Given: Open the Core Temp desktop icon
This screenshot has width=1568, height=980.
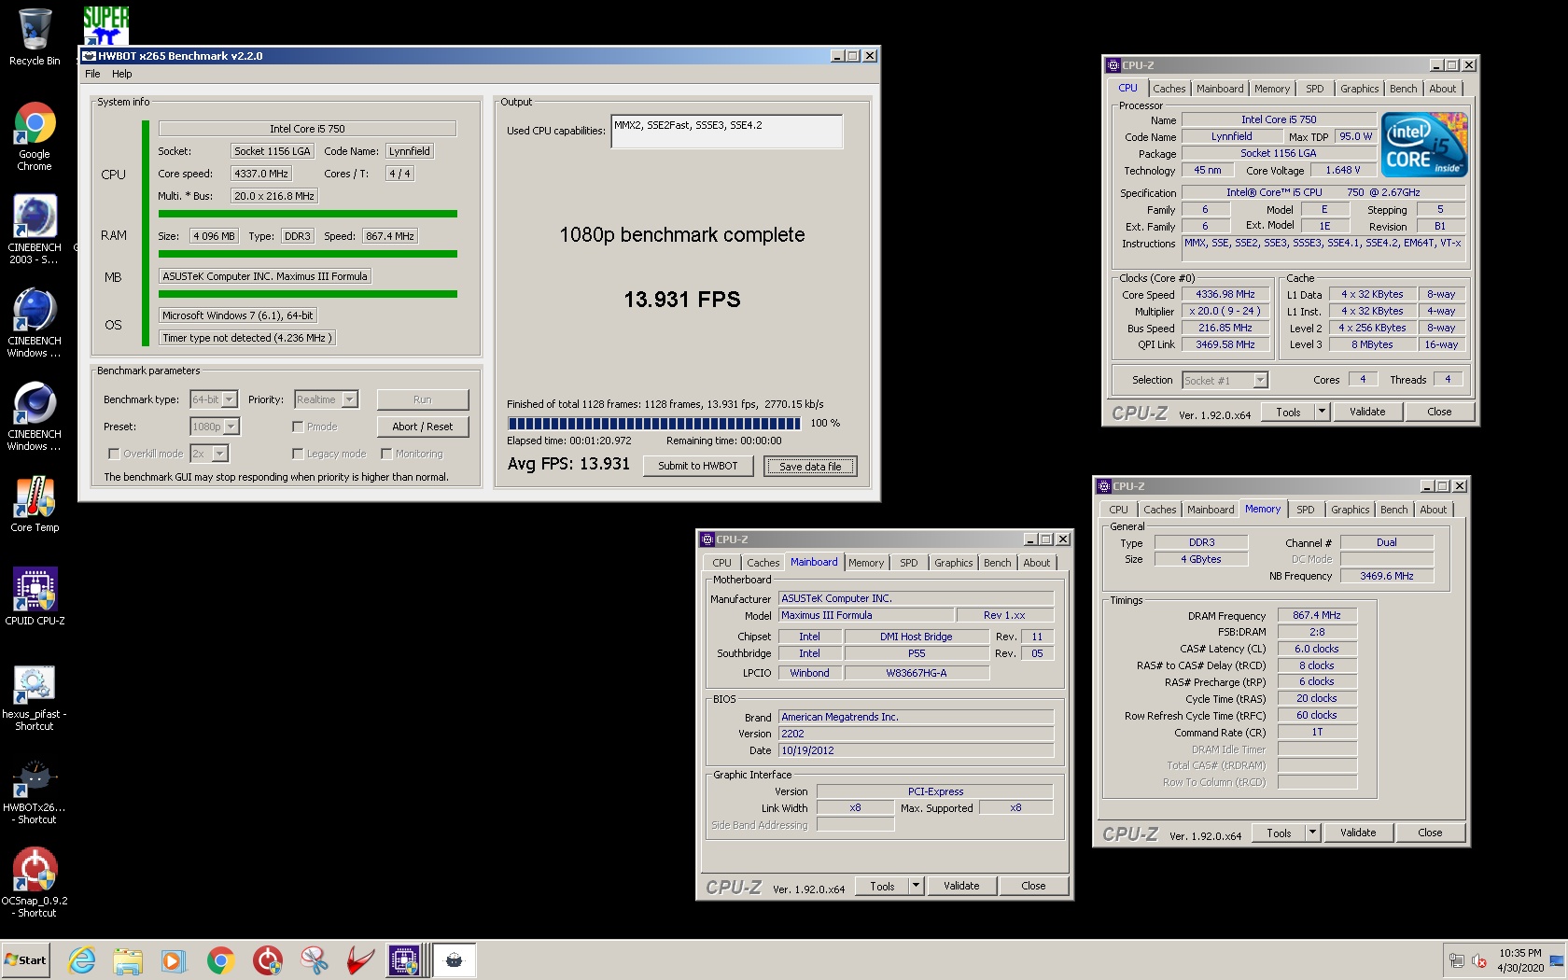Looking at the screenshot, I should tap(35, 504).
